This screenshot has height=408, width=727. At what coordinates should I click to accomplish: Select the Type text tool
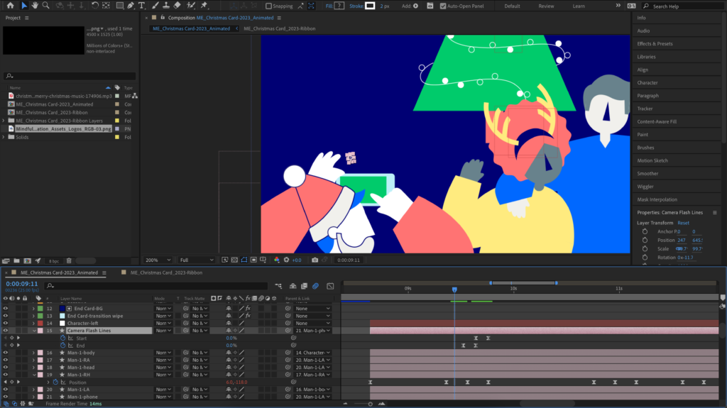[x=142, y=6]
